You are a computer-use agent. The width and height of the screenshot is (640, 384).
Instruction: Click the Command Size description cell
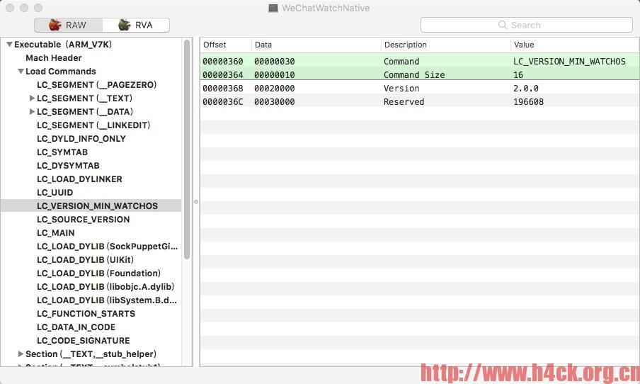414,75
